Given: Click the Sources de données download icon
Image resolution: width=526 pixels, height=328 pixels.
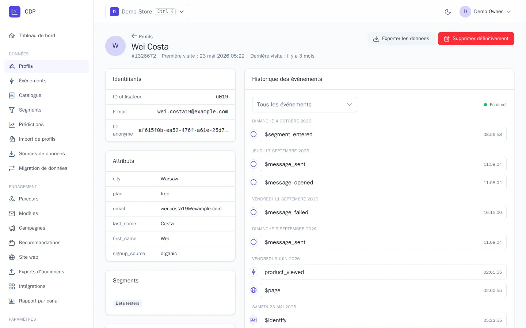Looking at the screenshot, I should pos(12,154).
